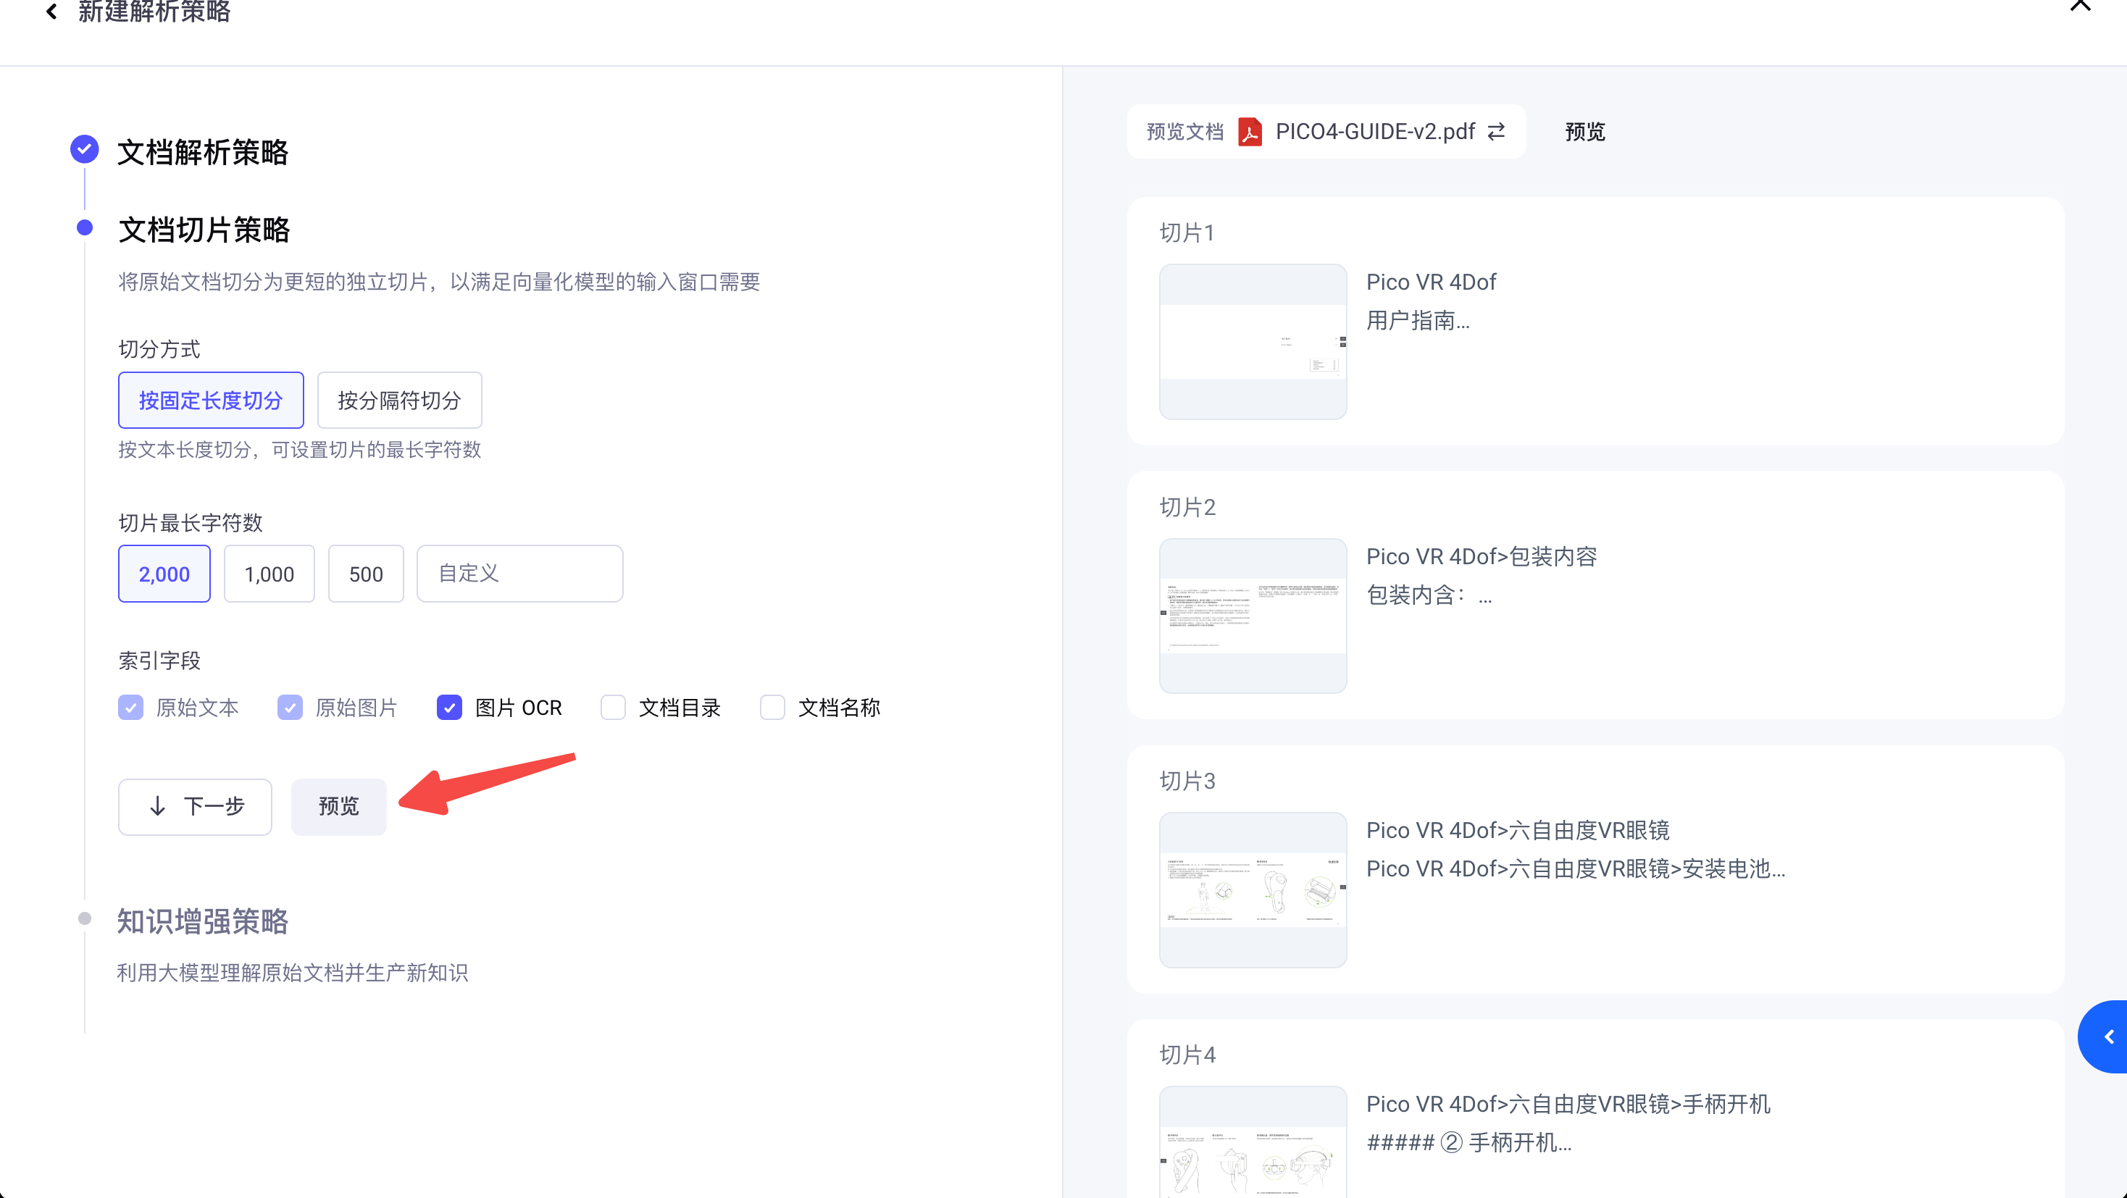Click the 预览 button beside 下一步
The width and height of the screenshot is (2127, 1198).
pos(338,807)
